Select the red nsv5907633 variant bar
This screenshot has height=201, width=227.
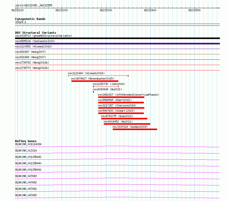click(121, 113)
